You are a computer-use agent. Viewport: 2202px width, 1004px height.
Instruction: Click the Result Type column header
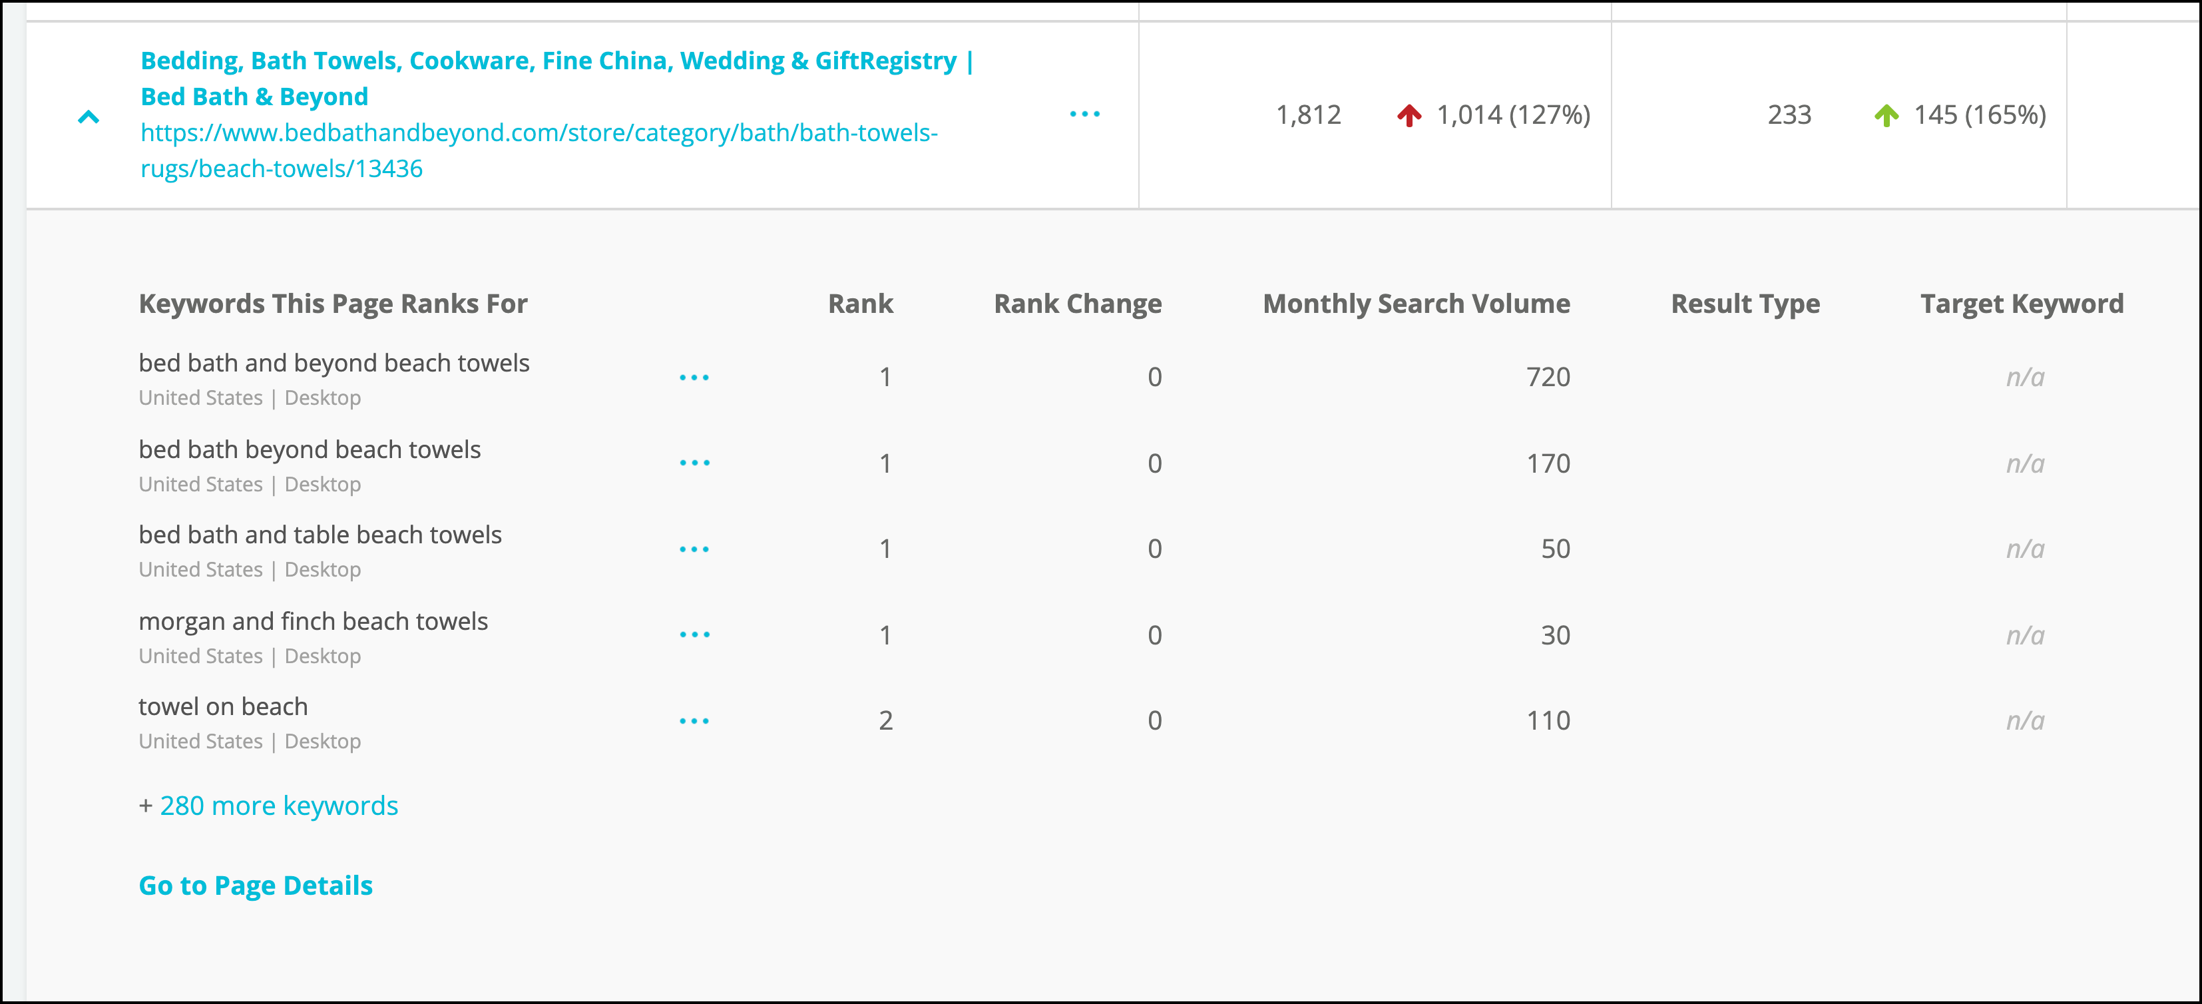click(1745, 304)
